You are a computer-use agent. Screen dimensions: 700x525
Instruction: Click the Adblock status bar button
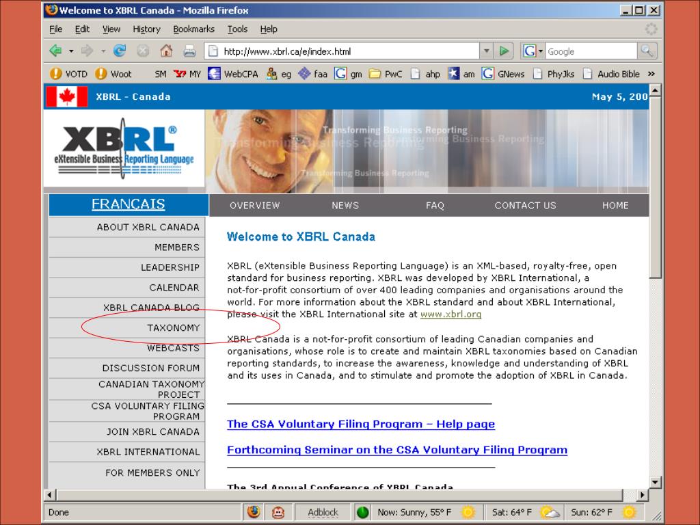click(323, 512)
